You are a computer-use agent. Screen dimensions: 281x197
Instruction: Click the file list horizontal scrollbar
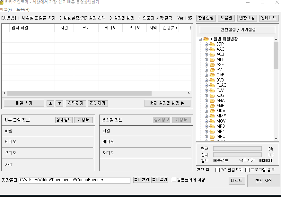click(97, 93)
